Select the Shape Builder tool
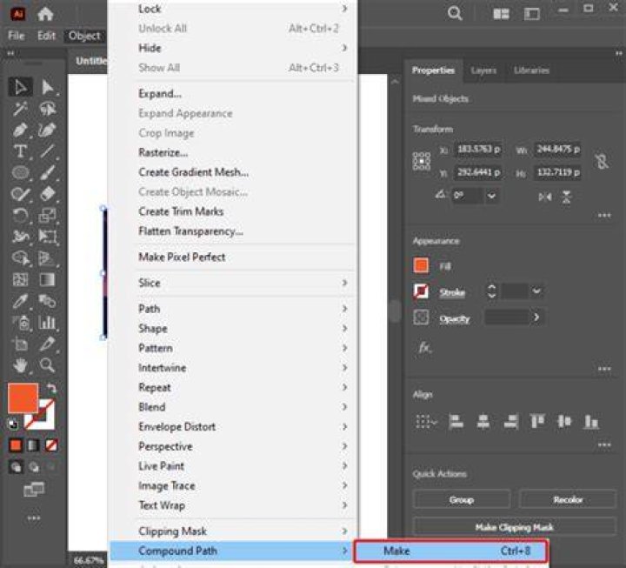Image resolution: width=626 pixels, height=568 pixels. [x=20, y=258]
